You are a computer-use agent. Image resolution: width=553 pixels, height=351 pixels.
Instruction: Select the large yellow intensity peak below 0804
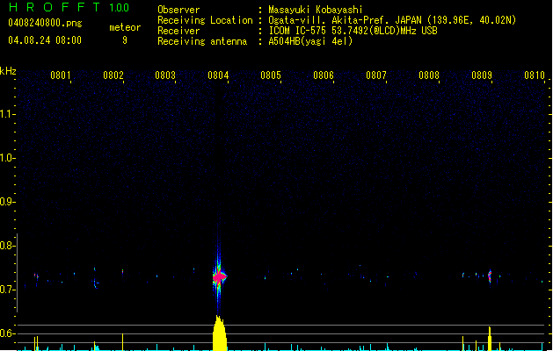218,333
